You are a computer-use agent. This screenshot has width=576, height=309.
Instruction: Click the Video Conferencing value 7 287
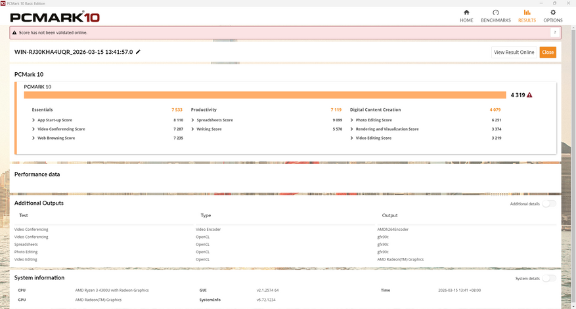[178, 129]
